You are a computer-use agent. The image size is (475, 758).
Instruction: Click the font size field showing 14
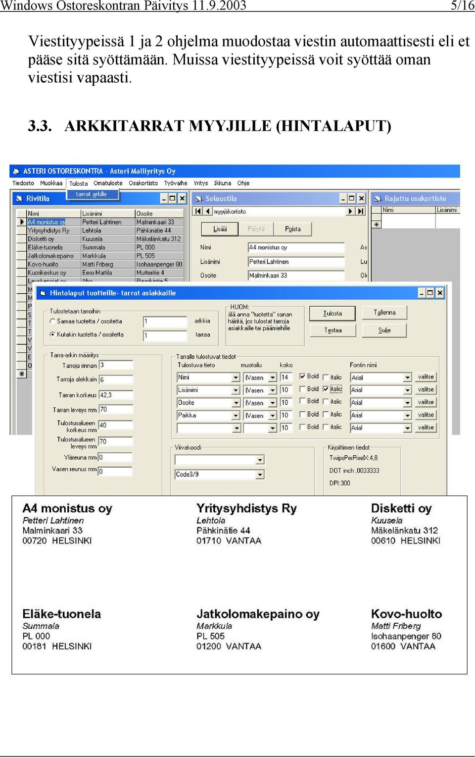pos(286,378)
